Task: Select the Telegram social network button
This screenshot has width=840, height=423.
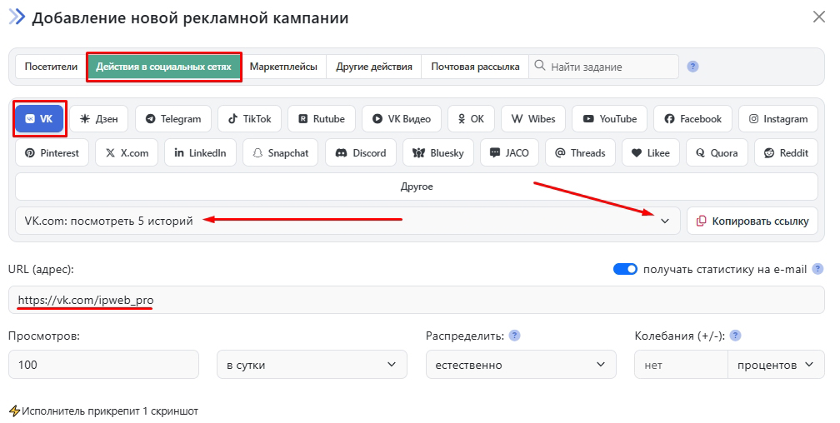Action: (172, 119)
